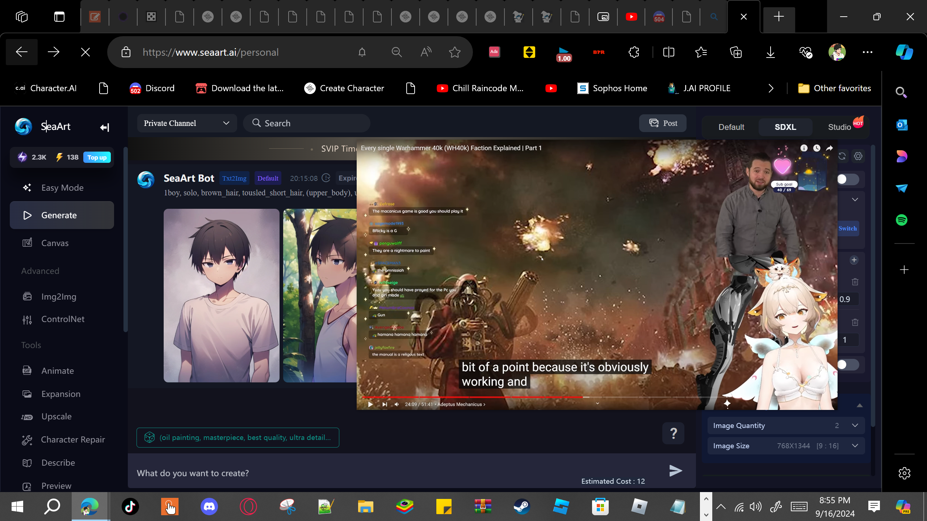Expand the Private Channel dropdown
This screenshot has width=927, height=521.
pyautogui.click(x=187, y=123)
